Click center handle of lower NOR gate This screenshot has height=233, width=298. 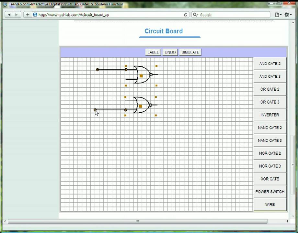click(x=141, y=106)
